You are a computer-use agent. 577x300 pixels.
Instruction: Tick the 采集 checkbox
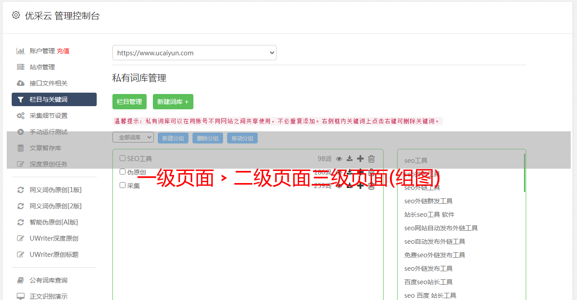click(123, 185)
